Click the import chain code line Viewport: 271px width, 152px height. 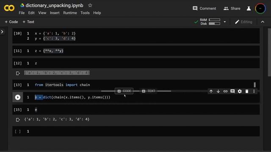(62, 85)
